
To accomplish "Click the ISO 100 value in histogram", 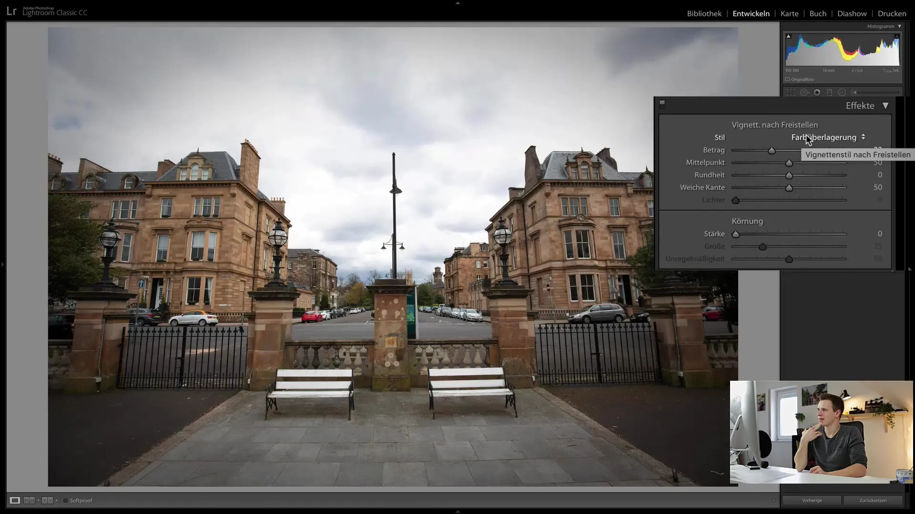I will [792, 70].
